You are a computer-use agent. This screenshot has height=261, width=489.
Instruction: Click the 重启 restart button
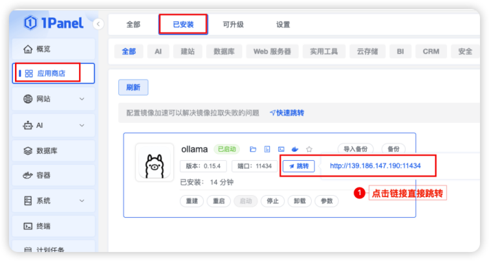219,201
